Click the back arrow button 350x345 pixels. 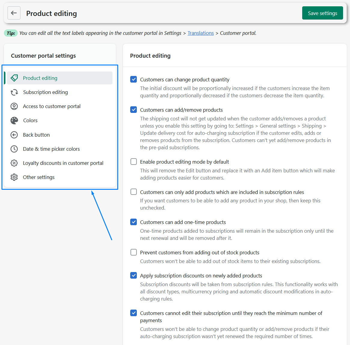coord(14,13)
